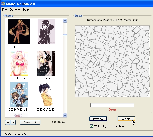Click the Shape Collage app icon in title bar
153x137 pixels.
(x=3, y=4)
